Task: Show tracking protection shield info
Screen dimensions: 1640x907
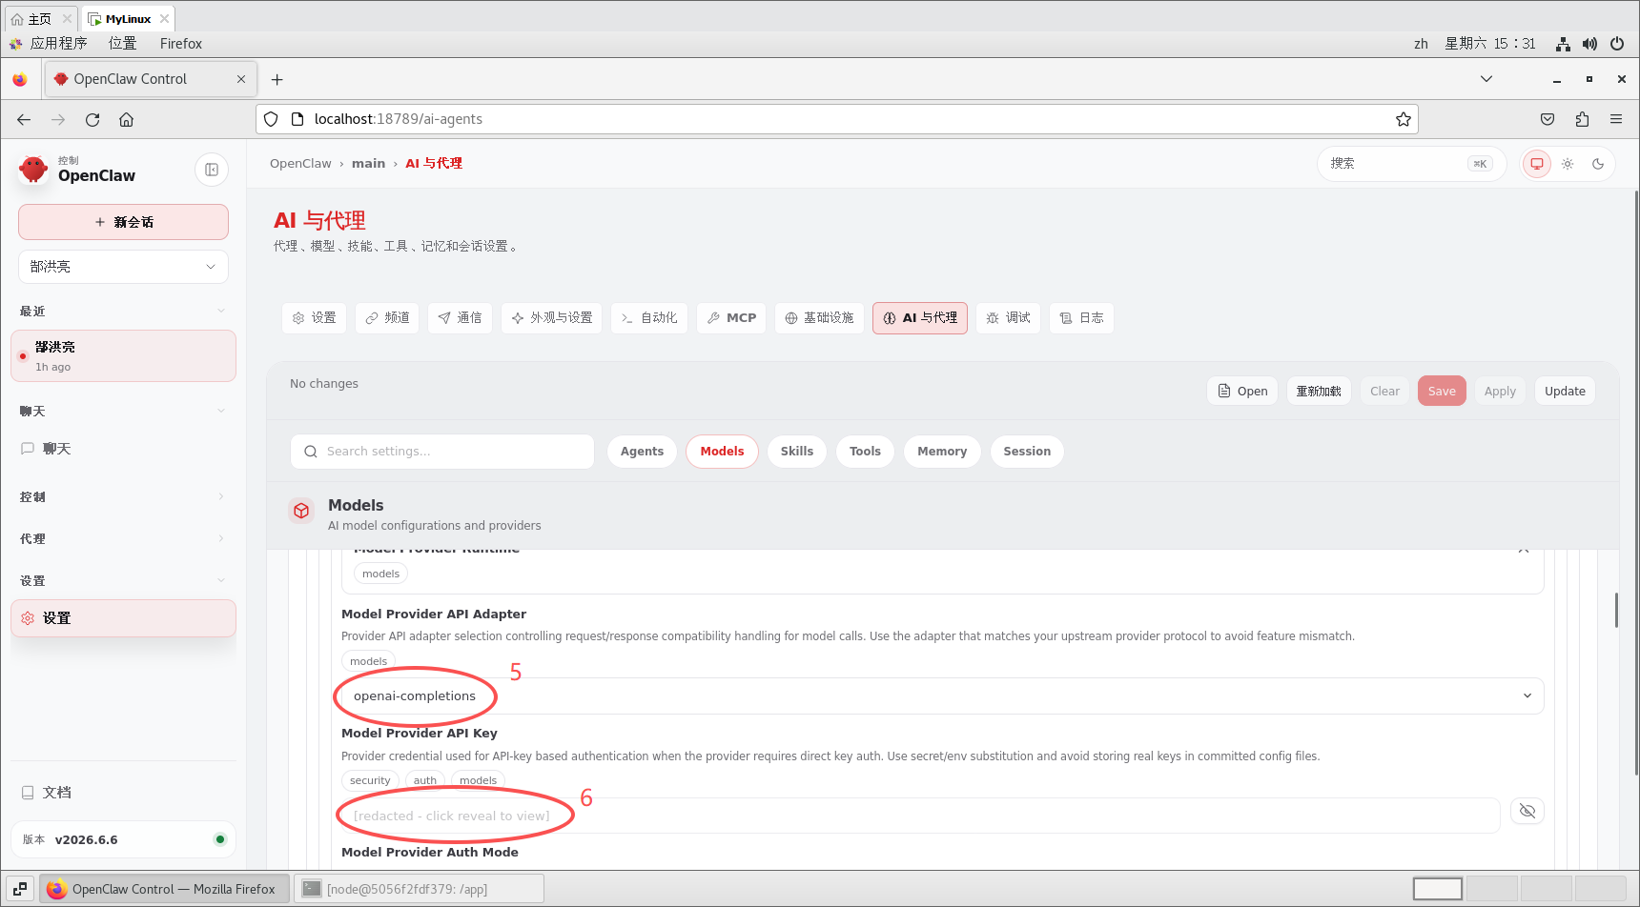Action: [271, 119]
